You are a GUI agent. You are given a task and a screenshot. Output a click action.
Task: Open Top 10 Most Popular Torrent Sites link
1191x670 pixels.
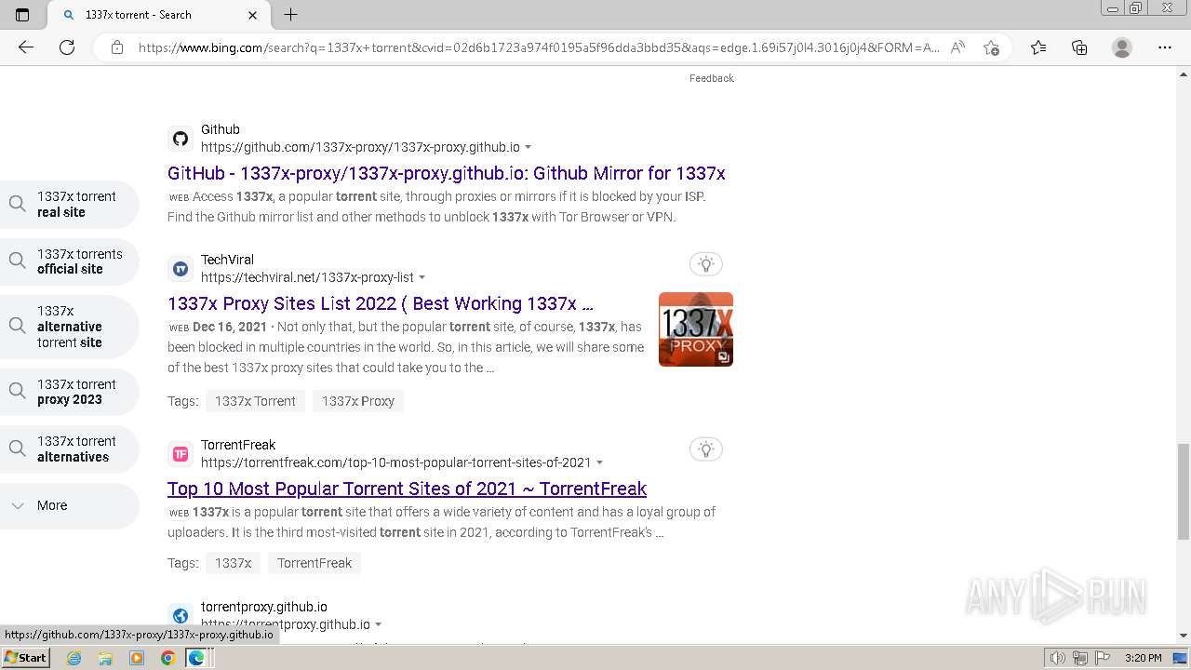tap(407, 489)
